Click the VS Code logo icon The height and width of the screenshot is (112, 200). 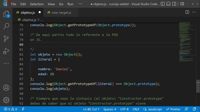(x=5, y=4)
